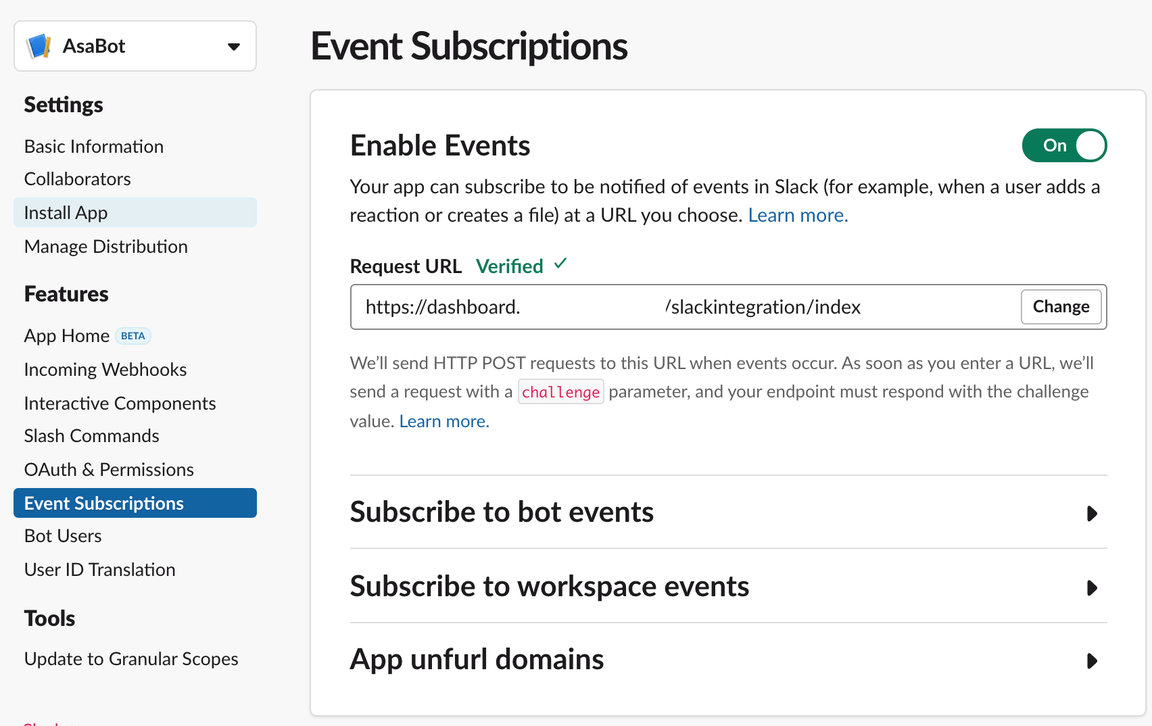Go to Basic Information settings

(x=94, y=147)
